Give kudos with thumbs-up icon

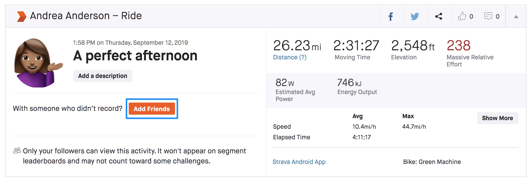pos(462,16)
